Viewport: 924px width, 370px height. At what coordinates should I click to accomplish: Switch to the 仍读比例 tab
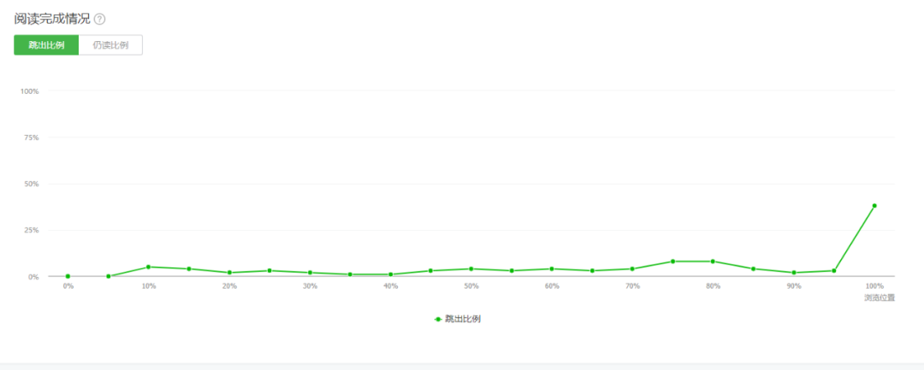pyautogui.click(x=110, y=45)
